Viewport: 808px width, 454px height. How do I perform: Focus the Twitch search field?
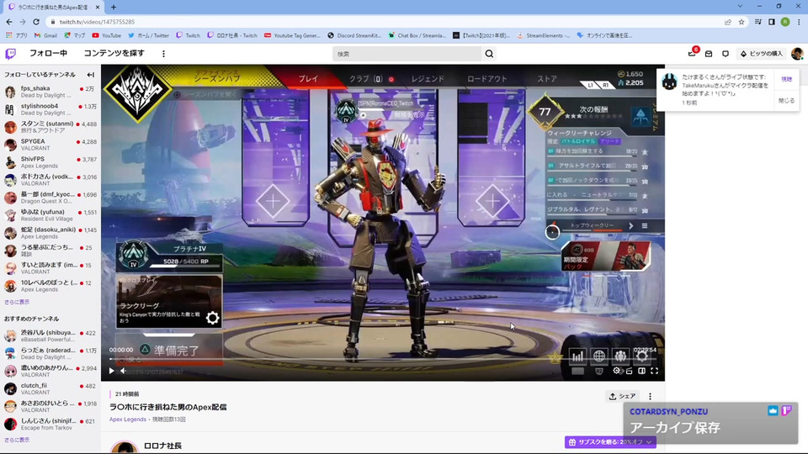[x=407, y=54]
